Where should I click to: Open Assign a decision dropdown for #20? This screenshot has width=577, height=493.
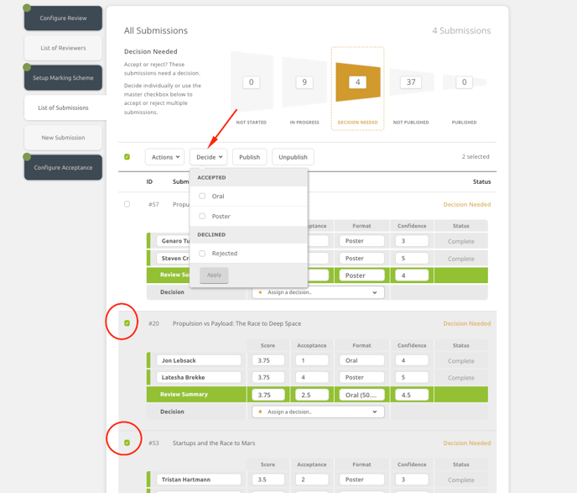coord(318,412)
